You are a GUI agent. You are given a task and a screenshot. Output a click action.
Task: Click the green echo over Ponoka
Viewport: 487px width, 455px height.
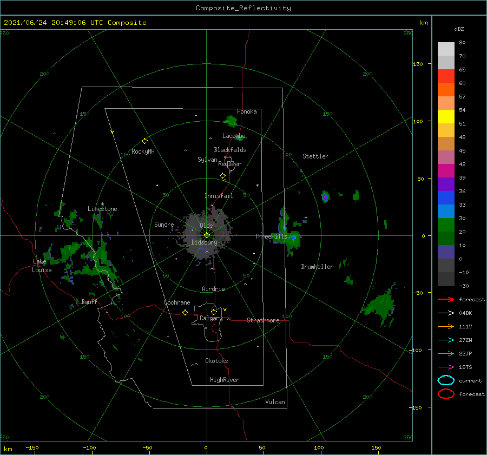231,121
